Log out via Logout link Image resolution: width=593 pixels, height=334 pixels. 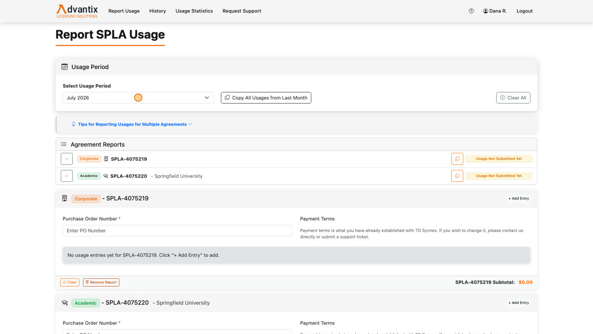[524, 11]
